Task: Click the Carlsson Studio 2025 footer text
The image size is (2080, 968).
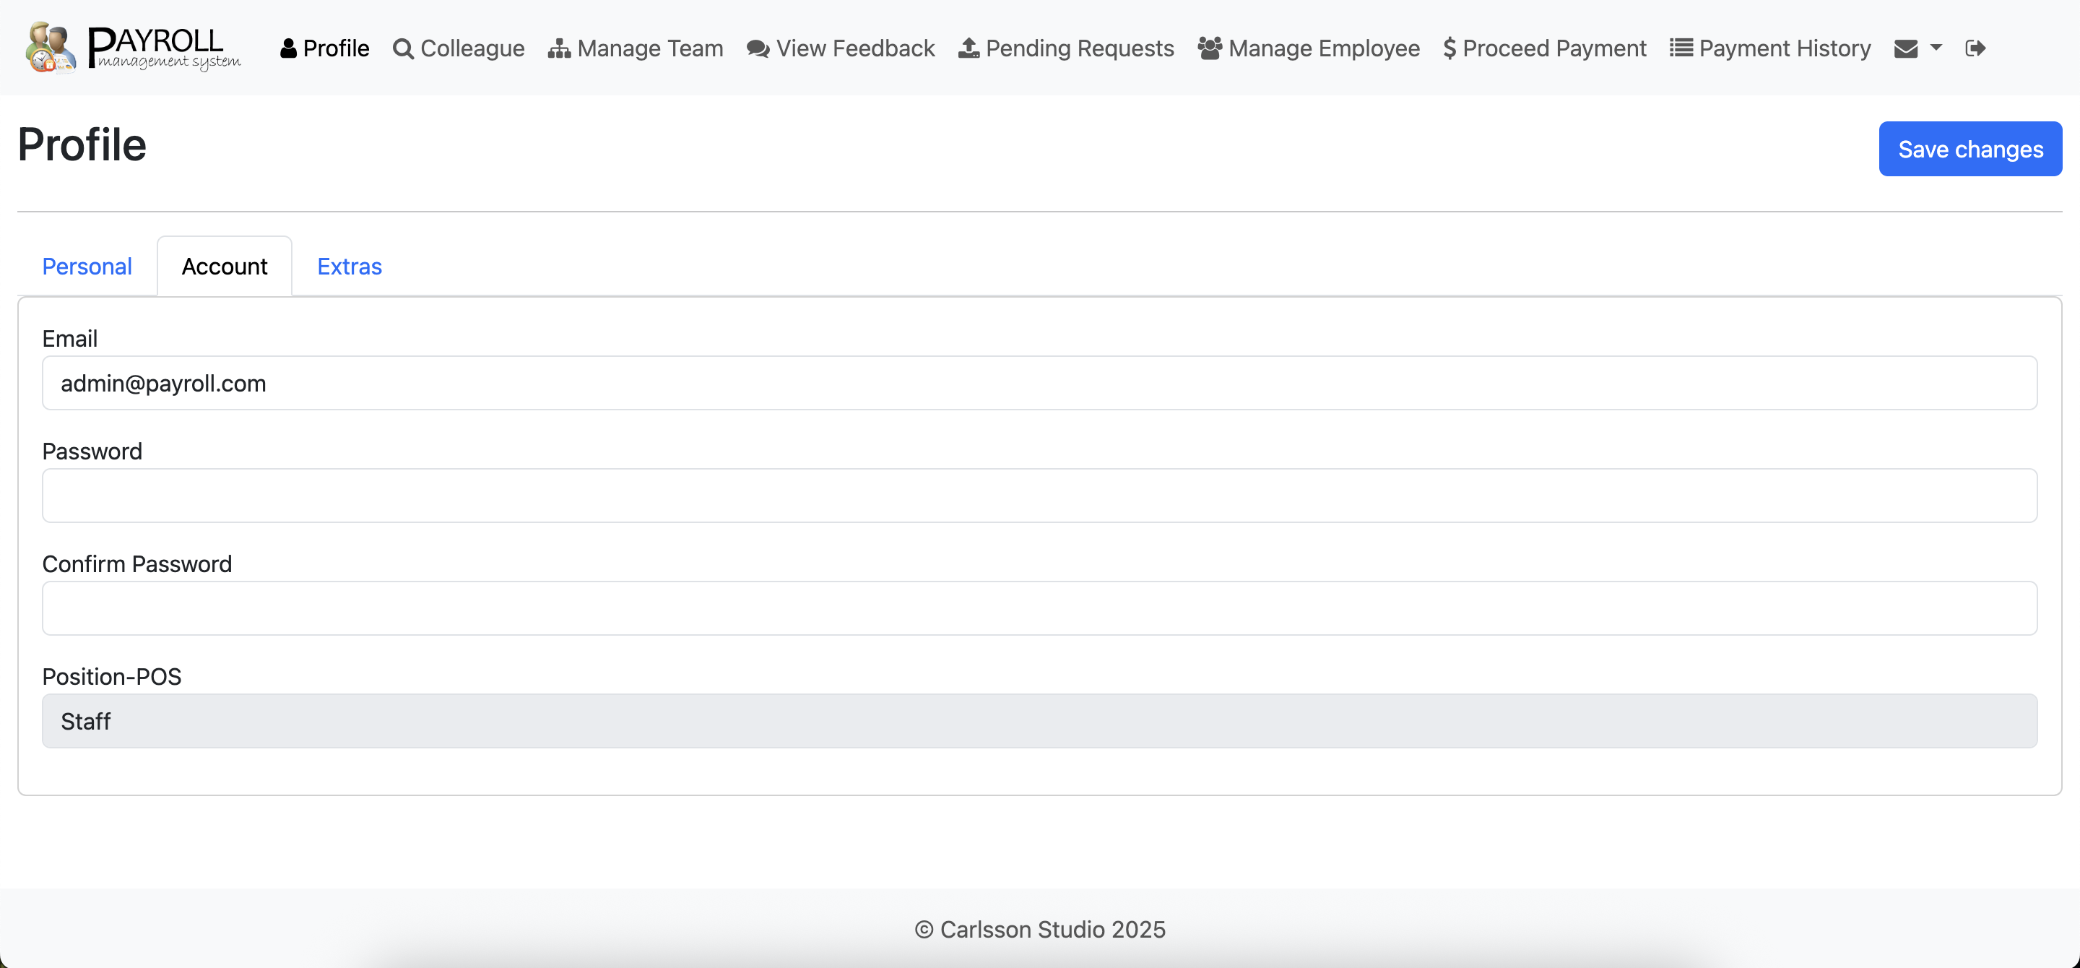Action: [1040, 930]
